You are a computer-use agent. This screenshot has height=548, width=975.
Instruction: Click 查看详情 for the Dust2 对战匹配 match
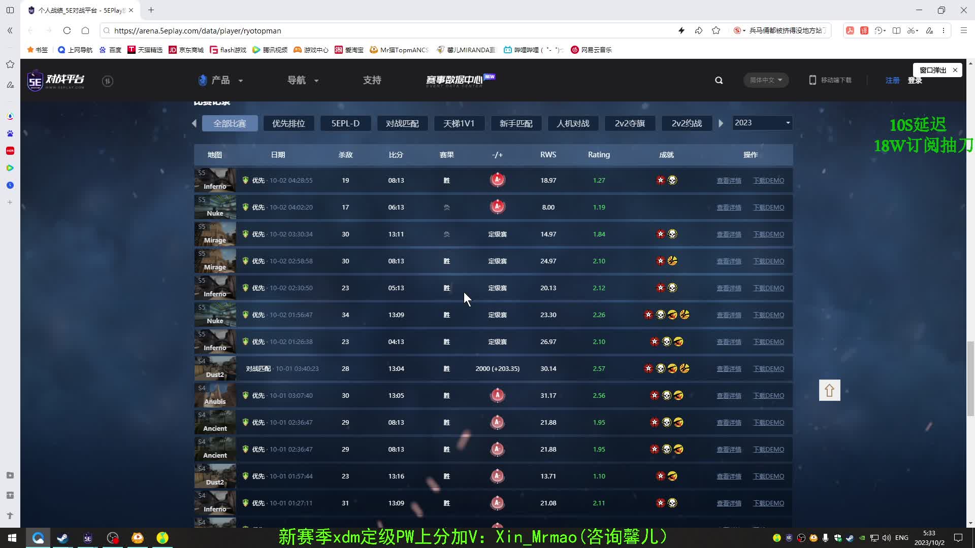(x=729, y=369)
